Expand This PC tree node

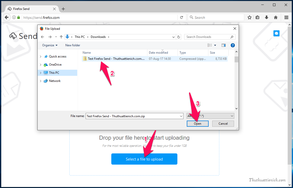[41, 73]
